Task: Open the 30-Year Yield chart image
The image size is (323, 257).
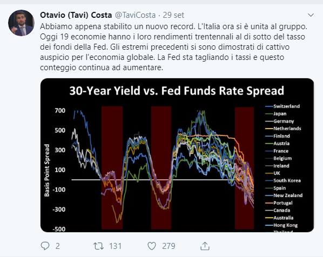Action: (177, 155)
